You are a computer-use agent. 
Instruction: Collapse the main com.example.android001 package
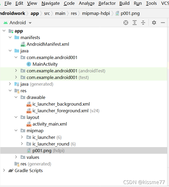tap(16, 57)
